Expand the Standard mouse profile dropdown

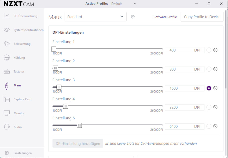click(95, 17)
